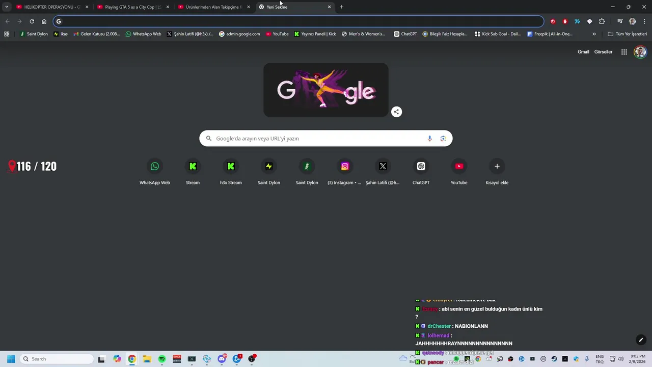The height and width of the screenshot is (367, 652).
Task: Open the volume control in system tray
Action: [620, 359]
